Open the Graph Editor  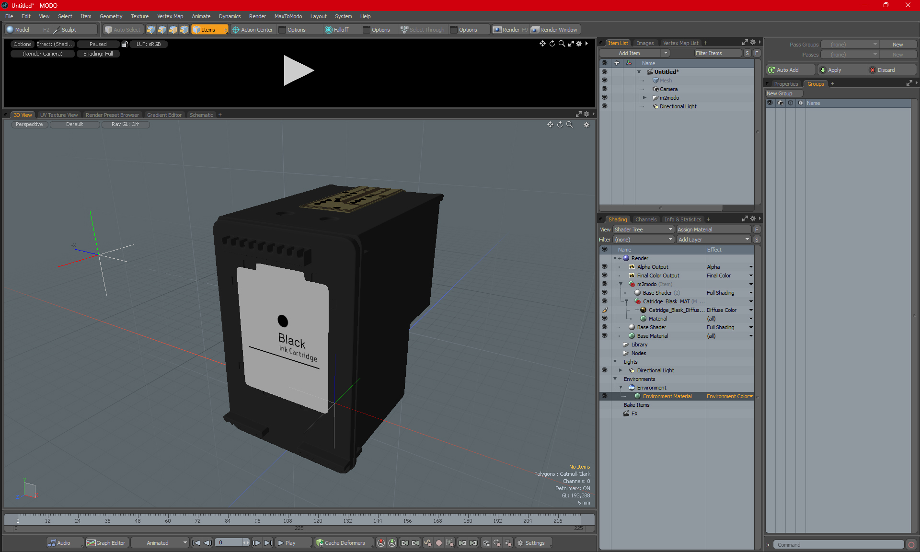[106, 543]
